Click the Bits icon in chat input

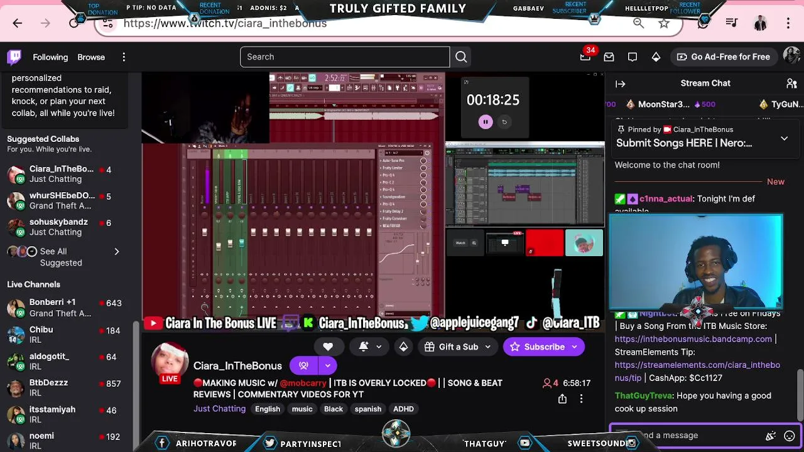[x=771, y=436]
